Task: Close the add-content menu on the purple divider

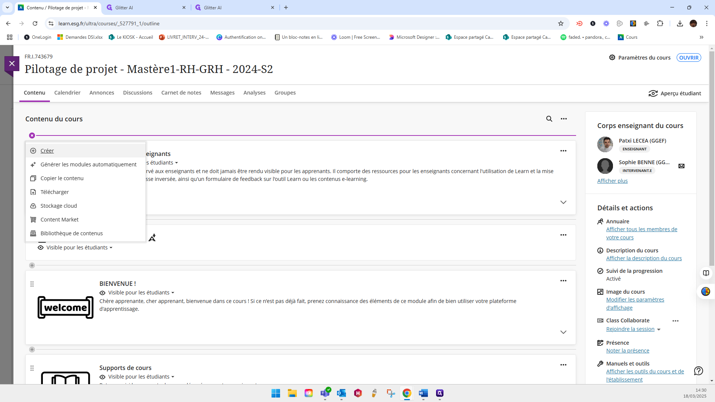Action: (32, 135)
